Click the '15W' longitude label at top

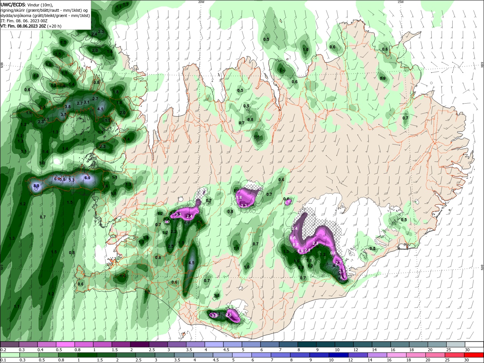(400, 2)
